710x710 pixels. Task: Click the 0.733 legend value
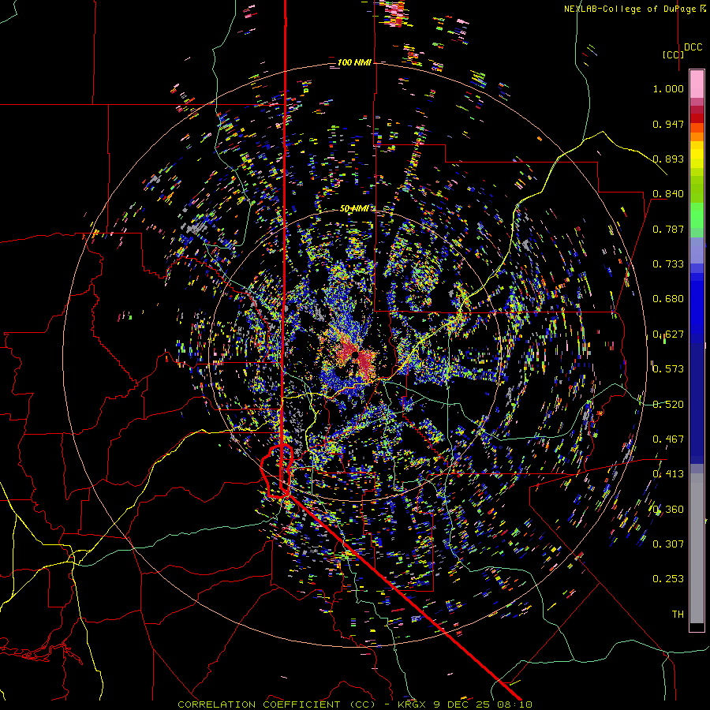(x=668, y=264)
